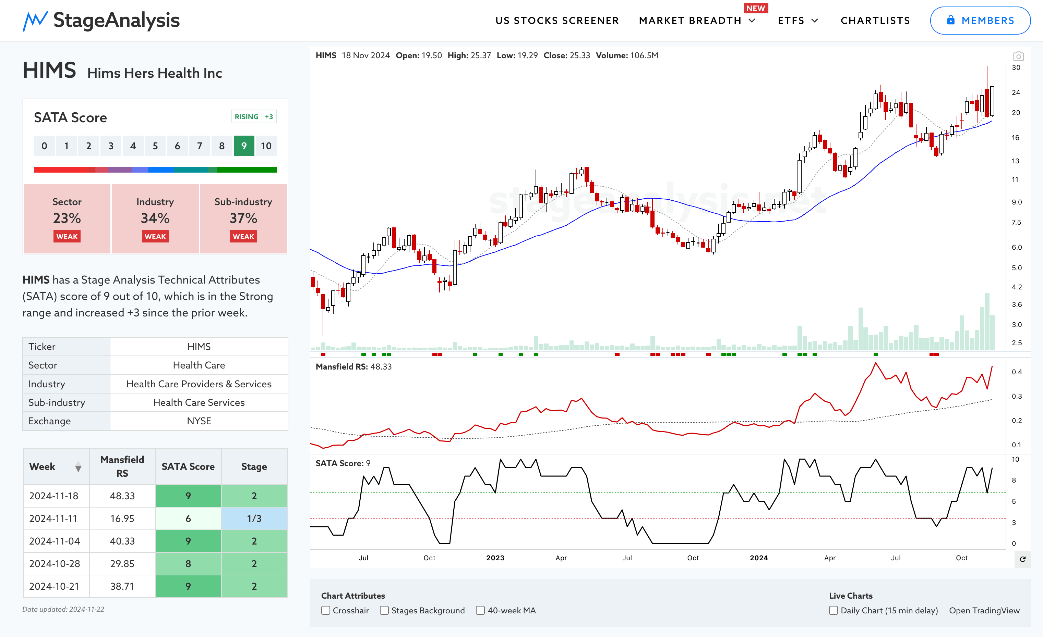Open the ETFs menu item
The width and height of the screenshot is (1043, 637).
pos(791,21)
